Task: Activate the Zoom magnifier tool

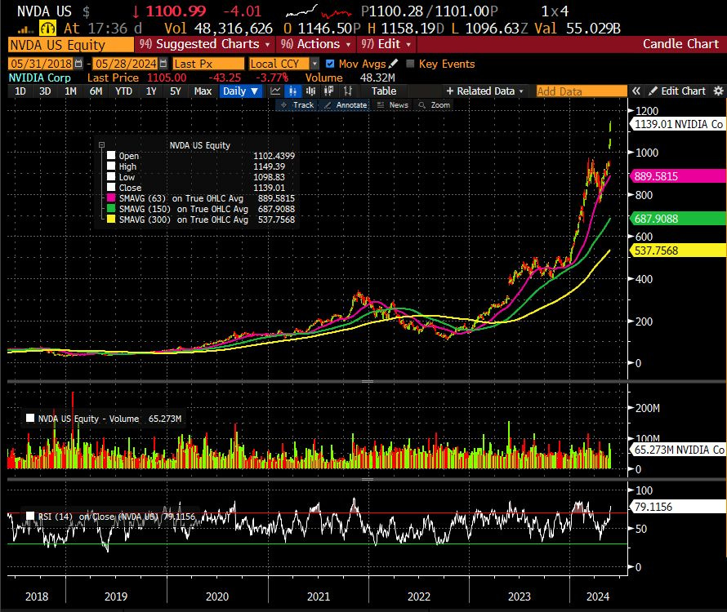Action: tap(435, 105)
